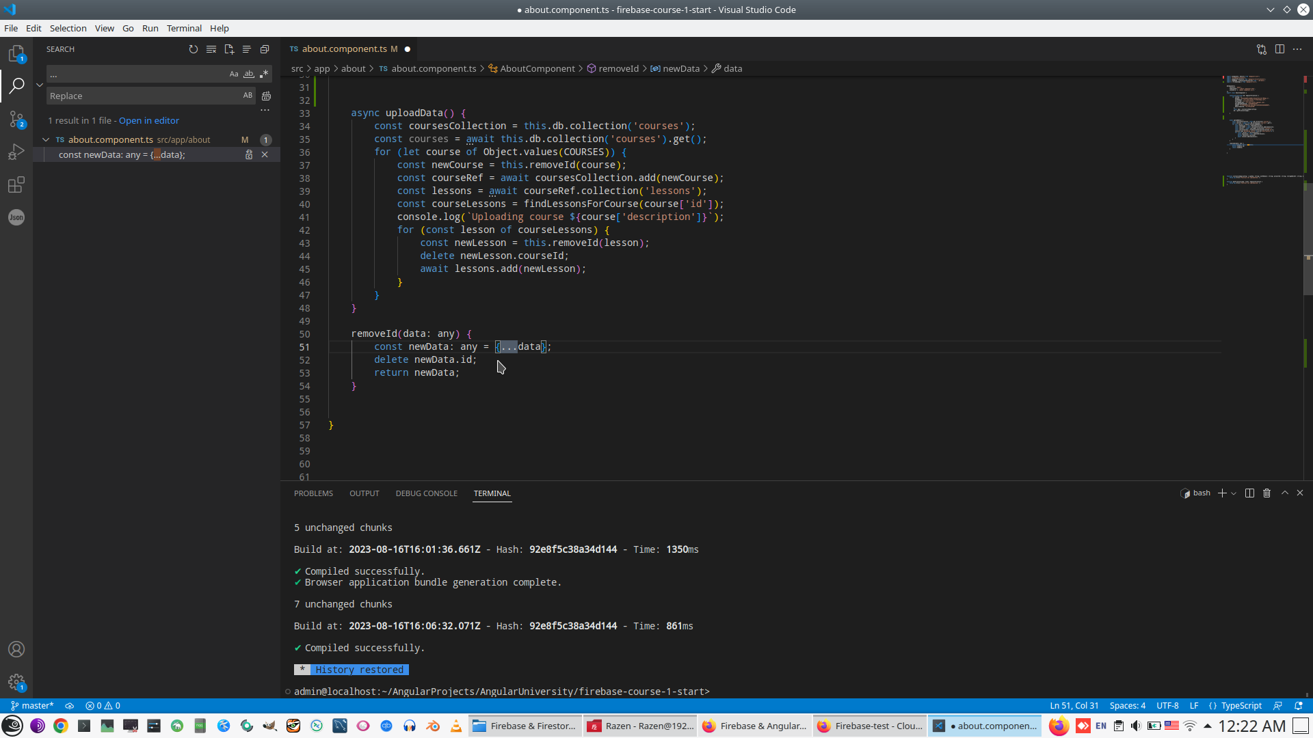Image resolution: width=1313 pixels, height=738 pixels.
Task: Refresh search results
Action: pyautogui.click(x=194, y=49)
